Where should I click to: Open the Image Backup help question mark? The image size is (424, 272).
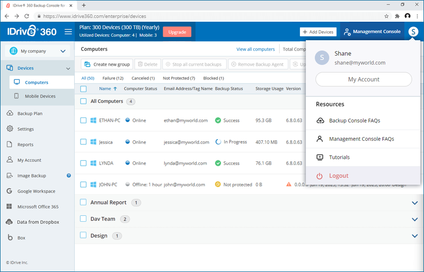[69, 176]
